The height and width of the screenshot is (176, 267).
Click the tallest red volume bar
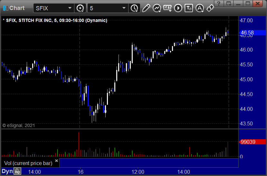click(x=79, y=144)
